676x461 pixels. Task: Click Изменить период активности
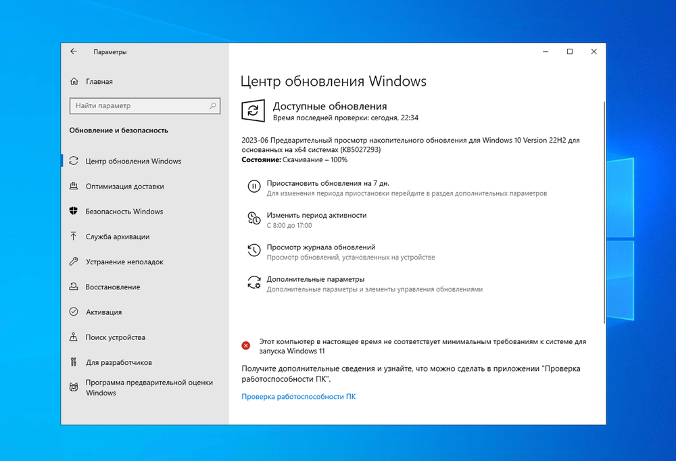(x=316, y=215)
